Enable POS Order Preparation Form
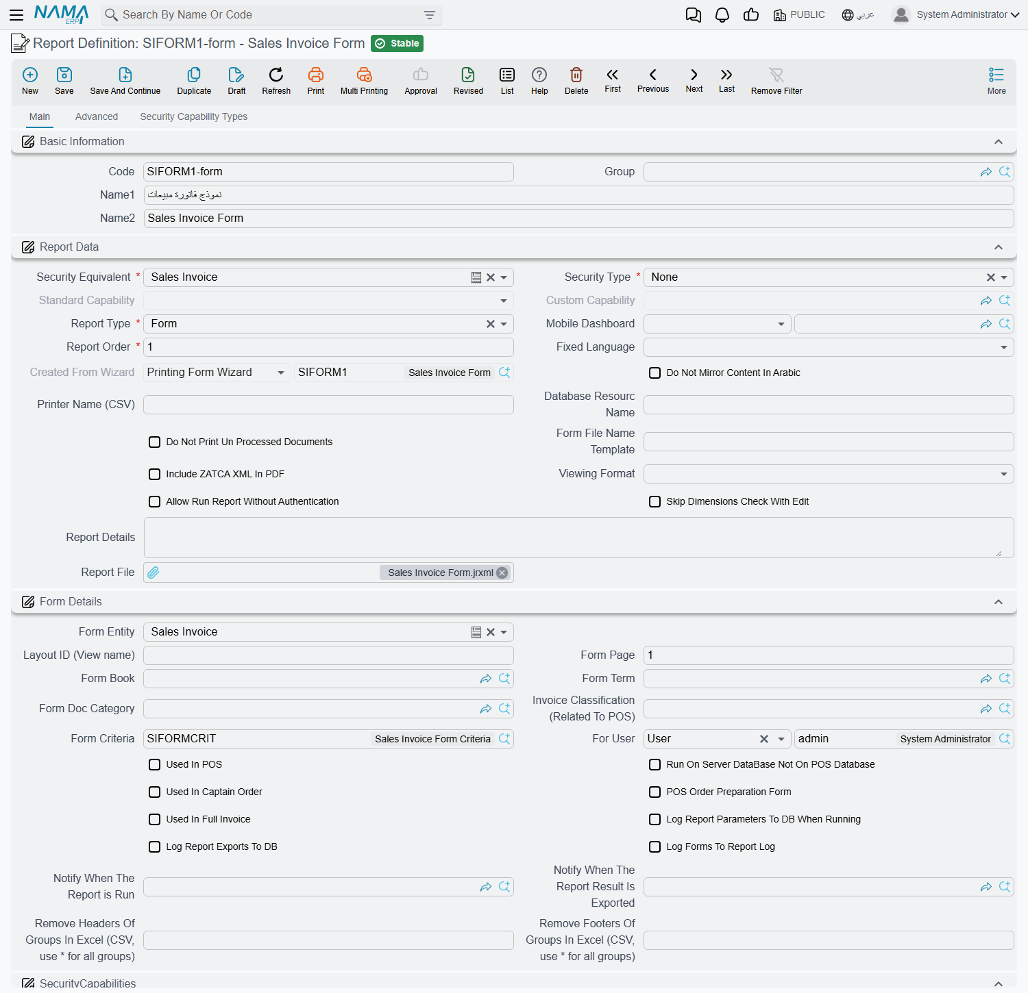Viewport: 1028px width, 993px height. [x=655, y=792]
